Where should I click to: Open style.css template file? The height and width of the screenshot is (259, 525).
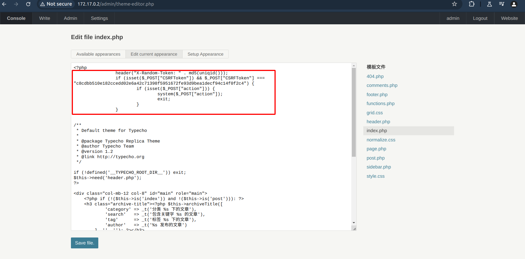376,176
